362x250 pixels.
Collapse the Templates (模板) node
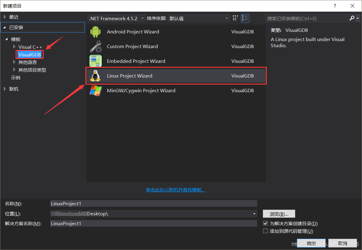point(6,39)
